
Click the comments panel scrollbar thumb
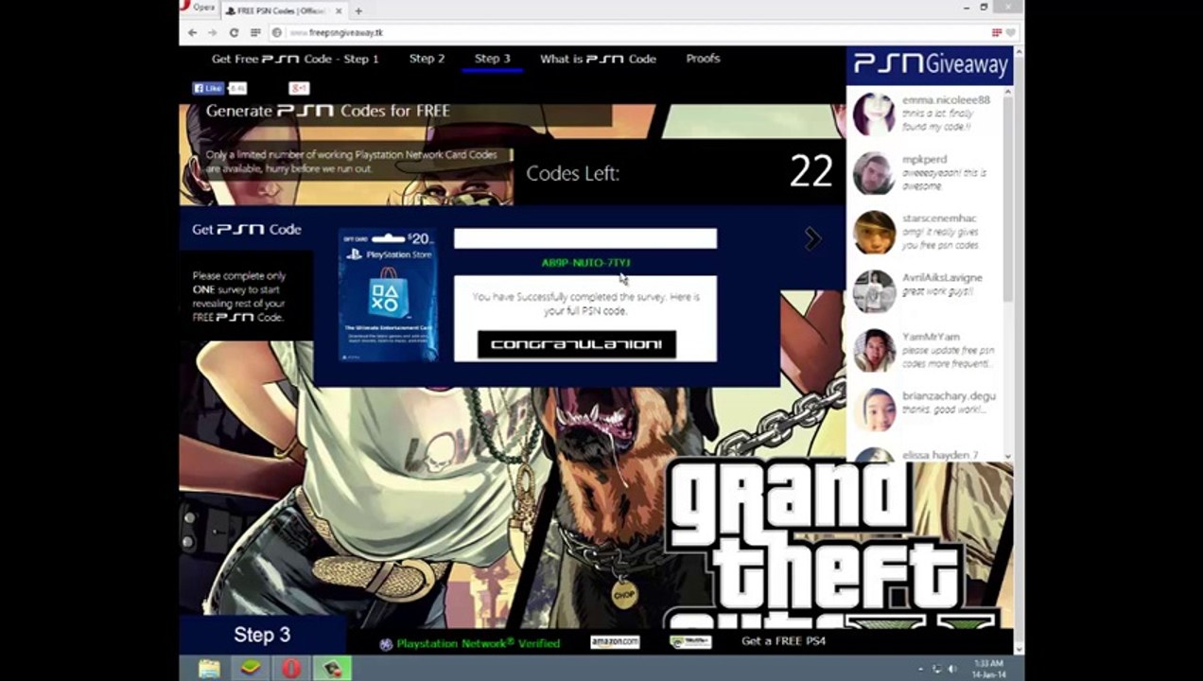1007,199
